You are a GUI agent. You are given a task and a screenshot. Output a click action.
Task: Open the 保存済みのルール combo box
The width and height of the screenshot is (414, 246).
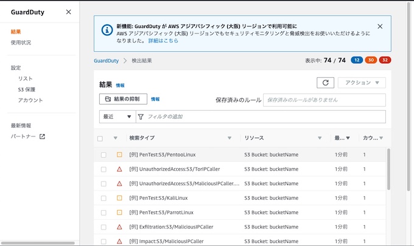[x=325, y=100]
